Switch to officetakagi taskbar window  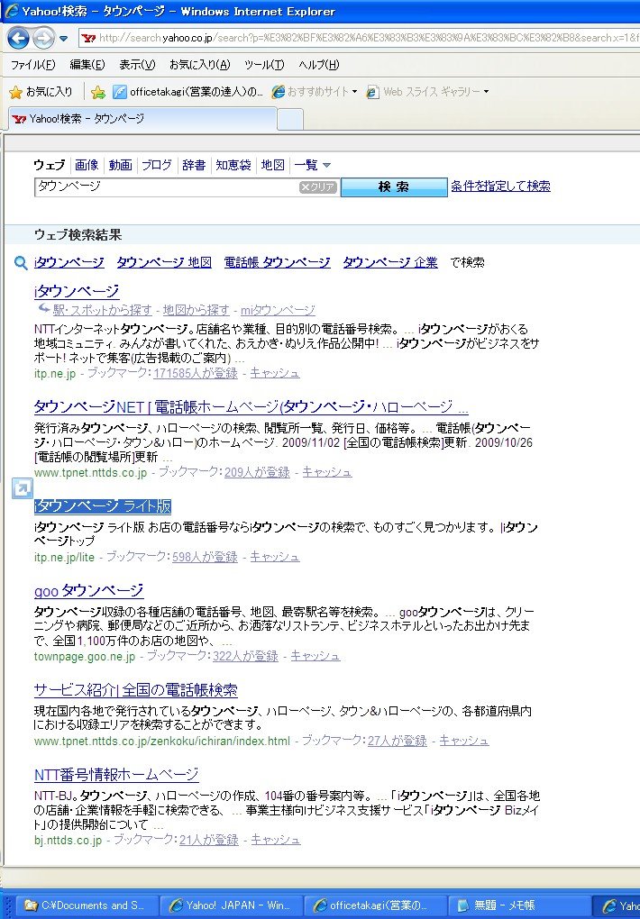(375, 905)
